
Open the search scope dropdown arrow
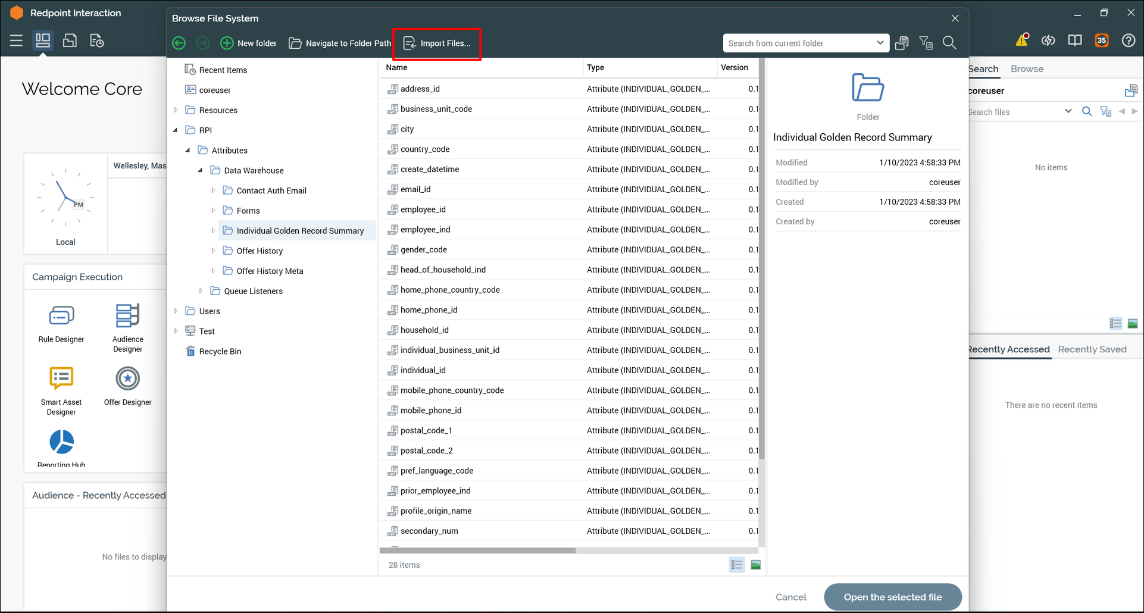click(880, 43)
